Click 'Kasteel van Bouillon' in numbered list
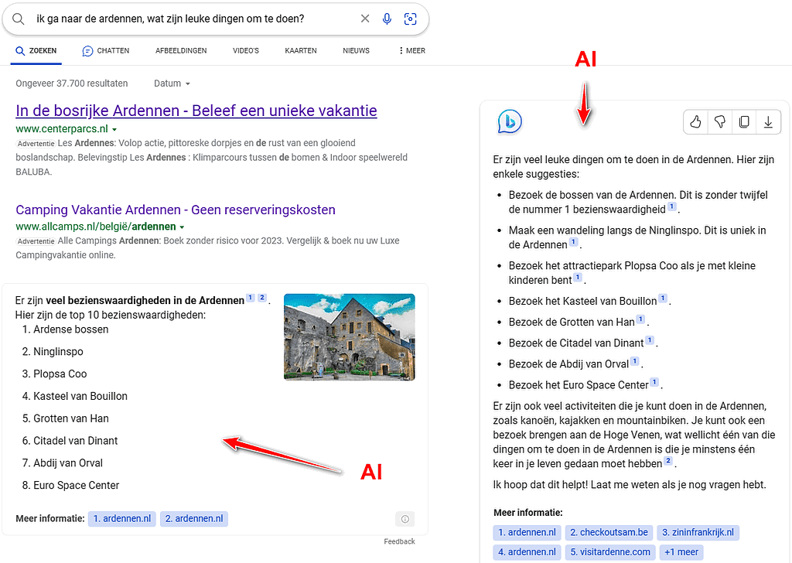Image resolution: width=792 pixels, height=563 pixels. tap(80, 396)
